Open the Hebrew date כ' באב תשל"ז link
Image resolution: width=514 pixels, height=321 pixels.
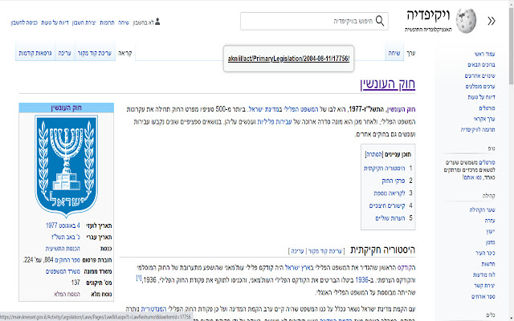point(66,237)
